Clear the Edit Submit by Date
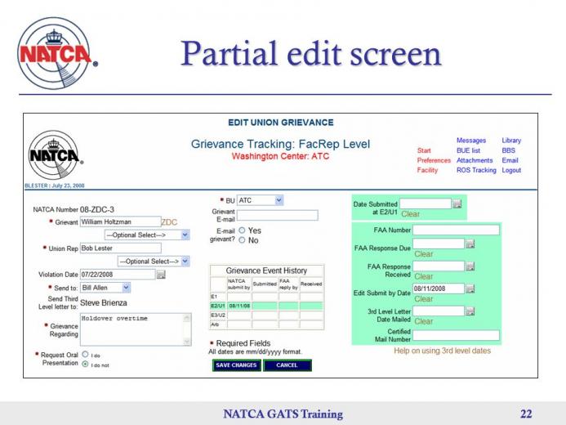 point(423,299)
